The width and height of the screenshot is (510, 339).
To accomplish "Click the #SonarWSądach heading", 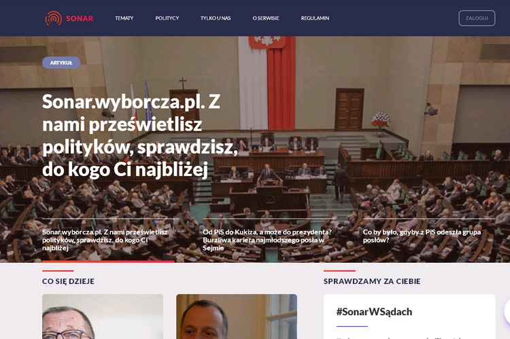I will pyautogui.click(x=374, y=312).
